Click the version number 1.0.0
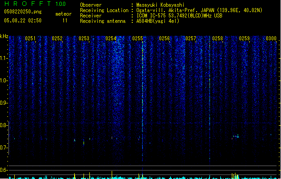Image resolution: width=281 pixels, height=179 pixels. (61, 4)
